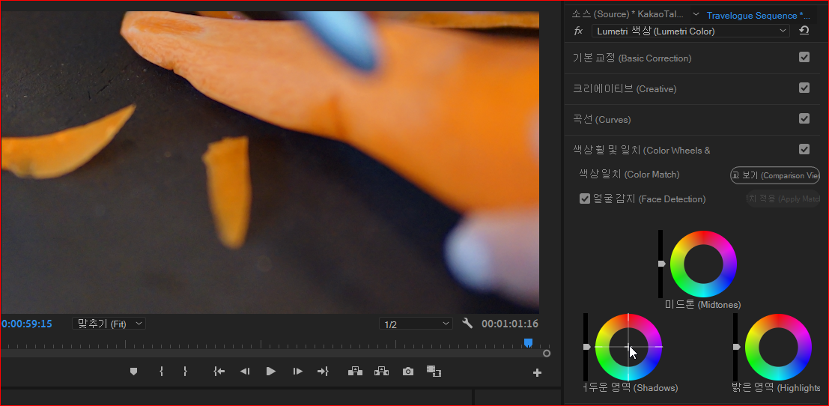Toggle the Curves section checkbox
This screenshot has height=406, width=829.
(x=804, y=118)
